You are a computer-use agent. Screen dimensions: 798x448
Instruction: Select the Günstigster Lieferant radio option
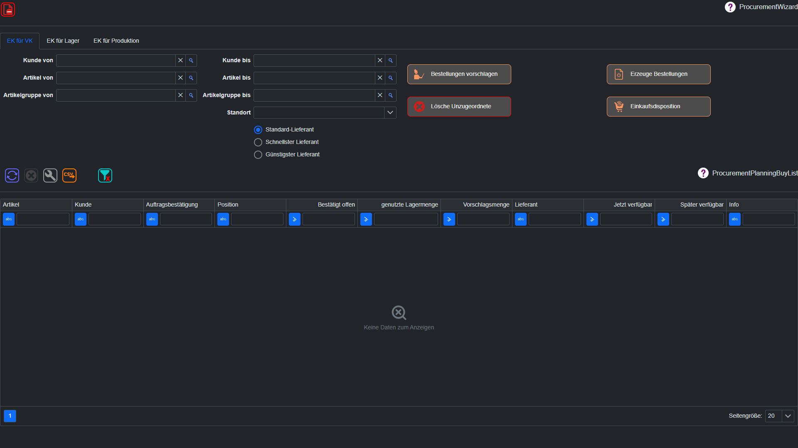pyautogui.click(x=258, y=155)
